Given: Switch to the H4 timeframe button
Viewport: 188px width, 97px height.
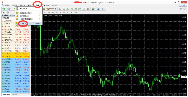Looking at the screenshot, I should click(x=64, y=12).
